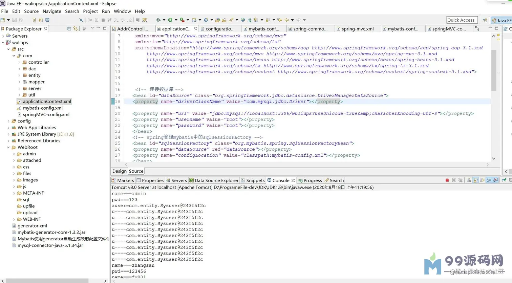This screenshot has width=512, height=283.
Task: Maximize the editor area
Action: tap(497, 28)
